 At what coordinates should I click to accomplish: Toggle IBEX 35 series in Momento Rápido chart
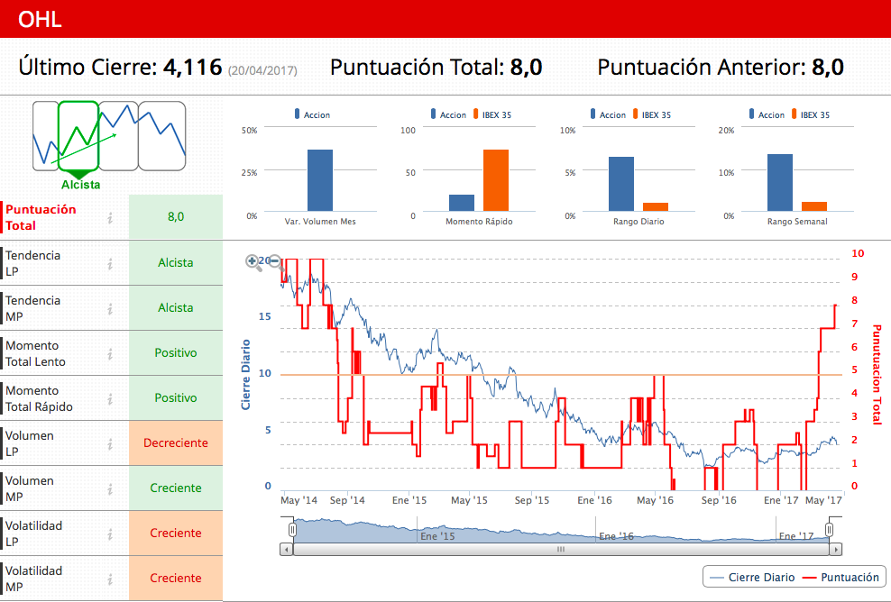click(x=492, y=114)
